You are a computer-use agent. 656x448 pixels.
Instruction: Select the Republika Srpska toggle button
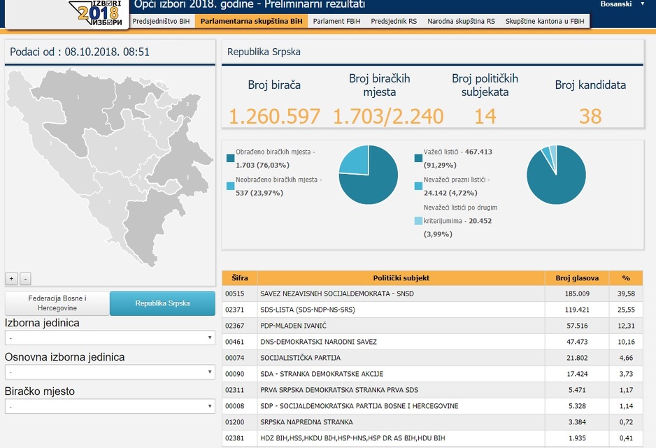[x=162, y=303]
